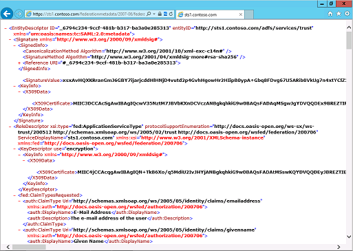Click the closing /KeyDescriptor tag

click(38, 189)
